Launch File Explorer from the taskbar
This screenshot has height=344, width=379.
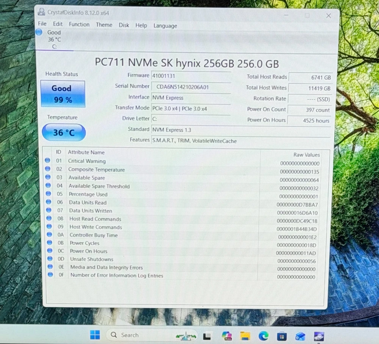(245, 336)
